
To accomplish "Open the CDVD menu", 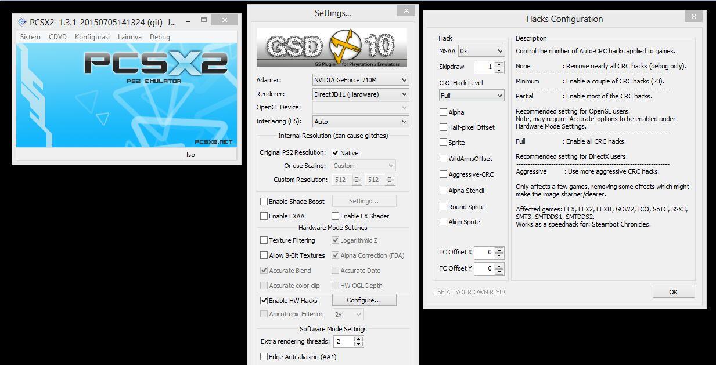I will click(x=57, y=37).
